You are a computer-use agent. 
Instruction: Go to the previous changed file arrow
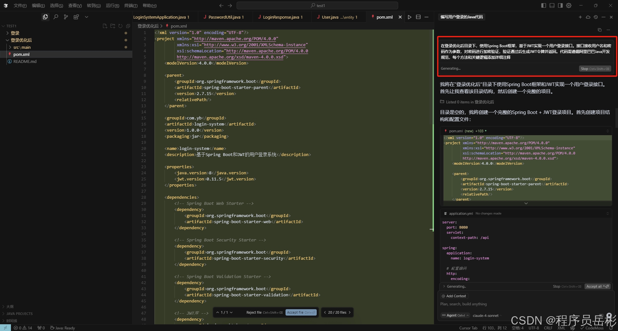[x=325, y=312]
